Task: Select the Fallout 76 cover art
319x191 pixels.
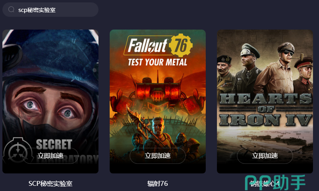Action: tap(158, 101)
